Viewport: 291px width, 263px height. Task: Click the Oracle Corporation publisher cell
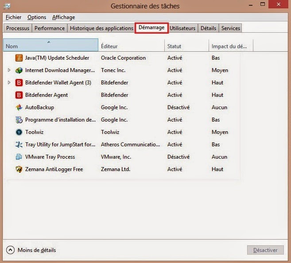click(123, 58)
